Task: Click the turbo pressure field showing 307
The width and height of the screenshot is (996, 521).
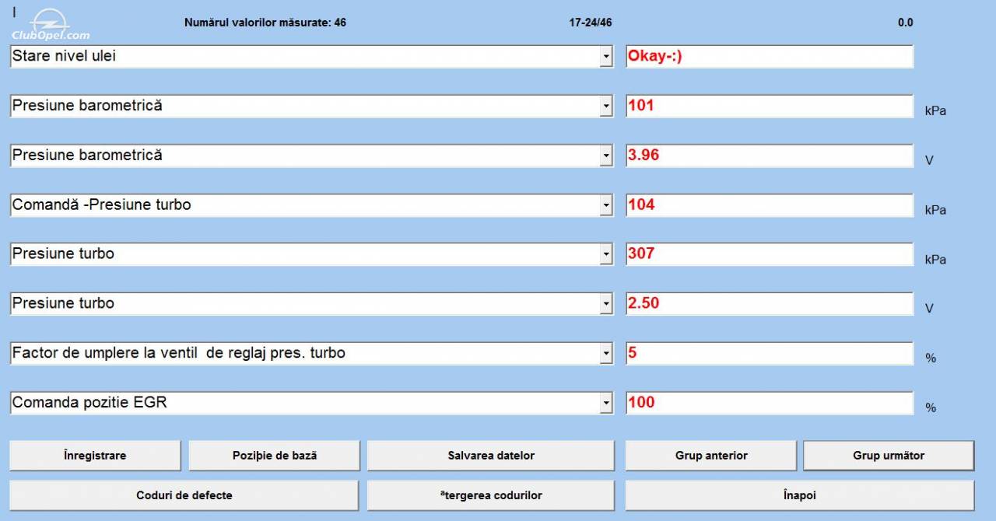Action: tap(770, 254)
